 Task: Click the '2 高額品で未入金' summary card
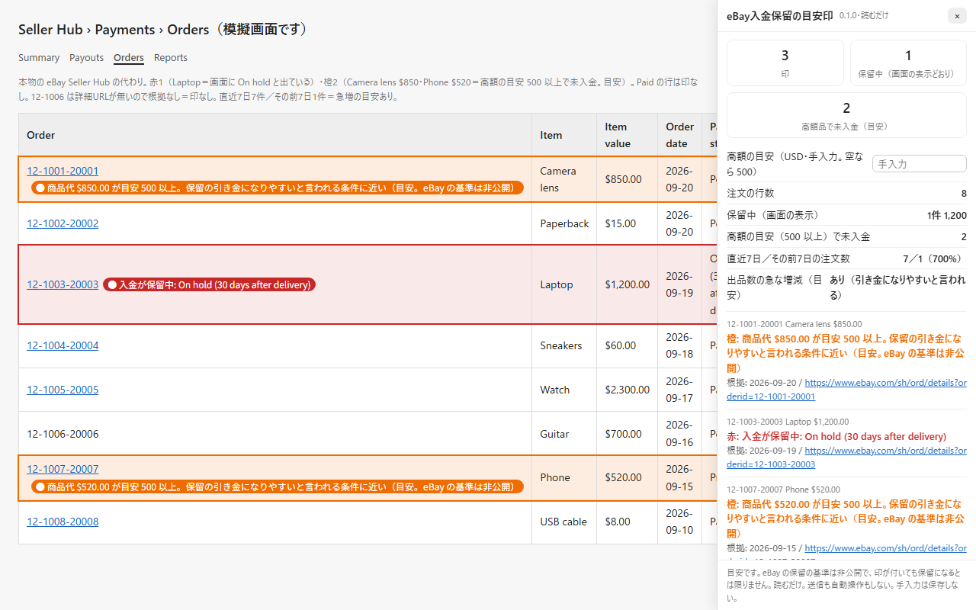pyautogui.click(x=846, y=115)
